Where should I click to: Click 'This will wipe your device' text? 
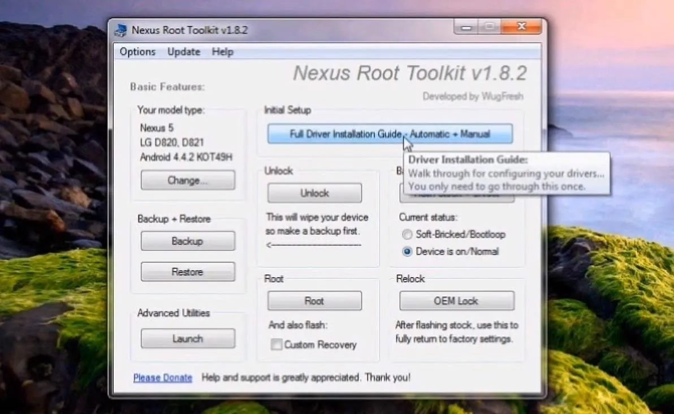click(317, 217)
